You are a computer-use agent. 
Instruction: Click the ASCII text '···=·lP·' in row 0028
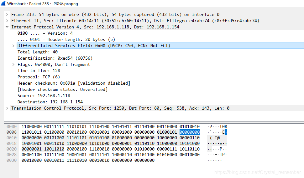pyautogui.click(x=217, y=155)
